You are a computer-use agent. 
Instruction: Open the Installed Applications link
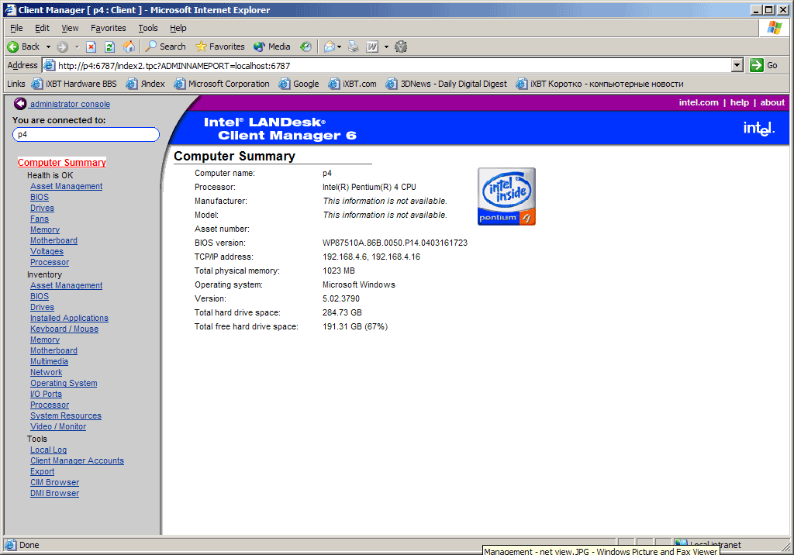click(x=69, y=318)
